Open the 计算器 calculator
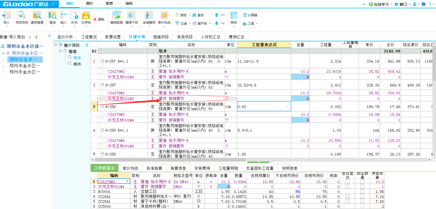This screenshot has height=209, width=436. pos(250,15)
